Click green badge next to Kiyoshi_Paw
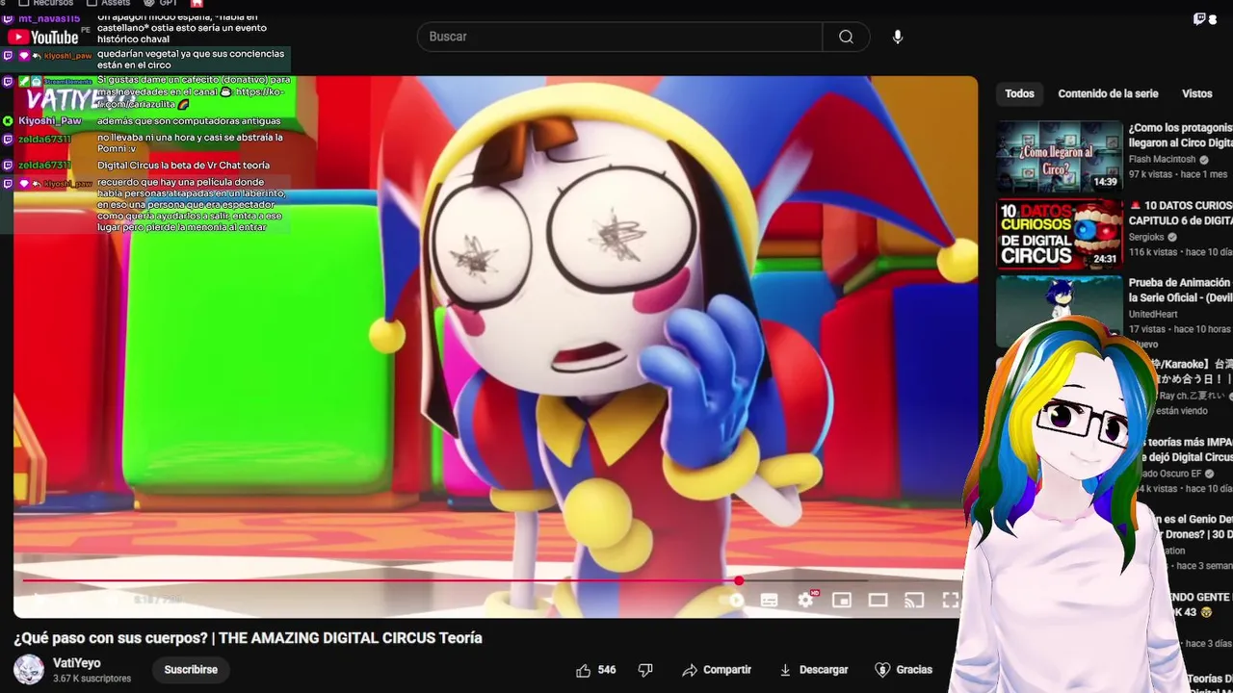The height and width of the screenshot is (693, 1233). pos(8,121)
